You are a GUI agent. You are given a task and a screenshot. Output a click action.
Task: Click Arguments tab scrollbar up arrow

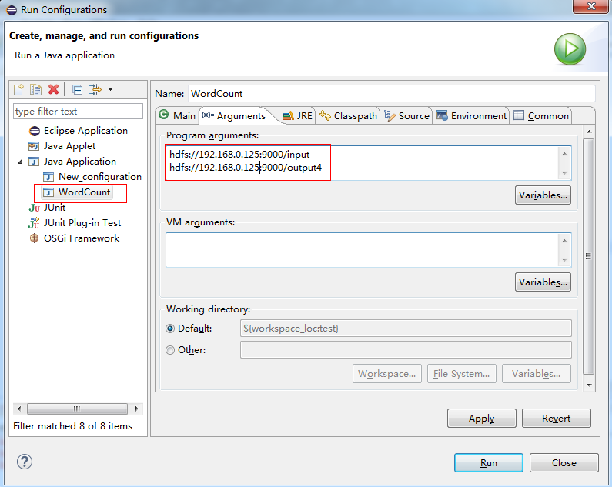tap(589, 132)
